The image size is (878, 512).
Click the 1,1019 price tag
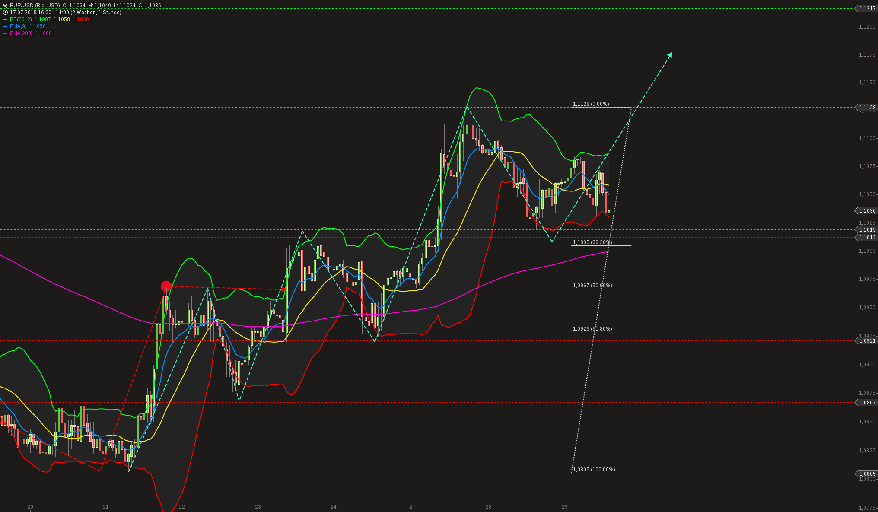(x=866, y=230)
